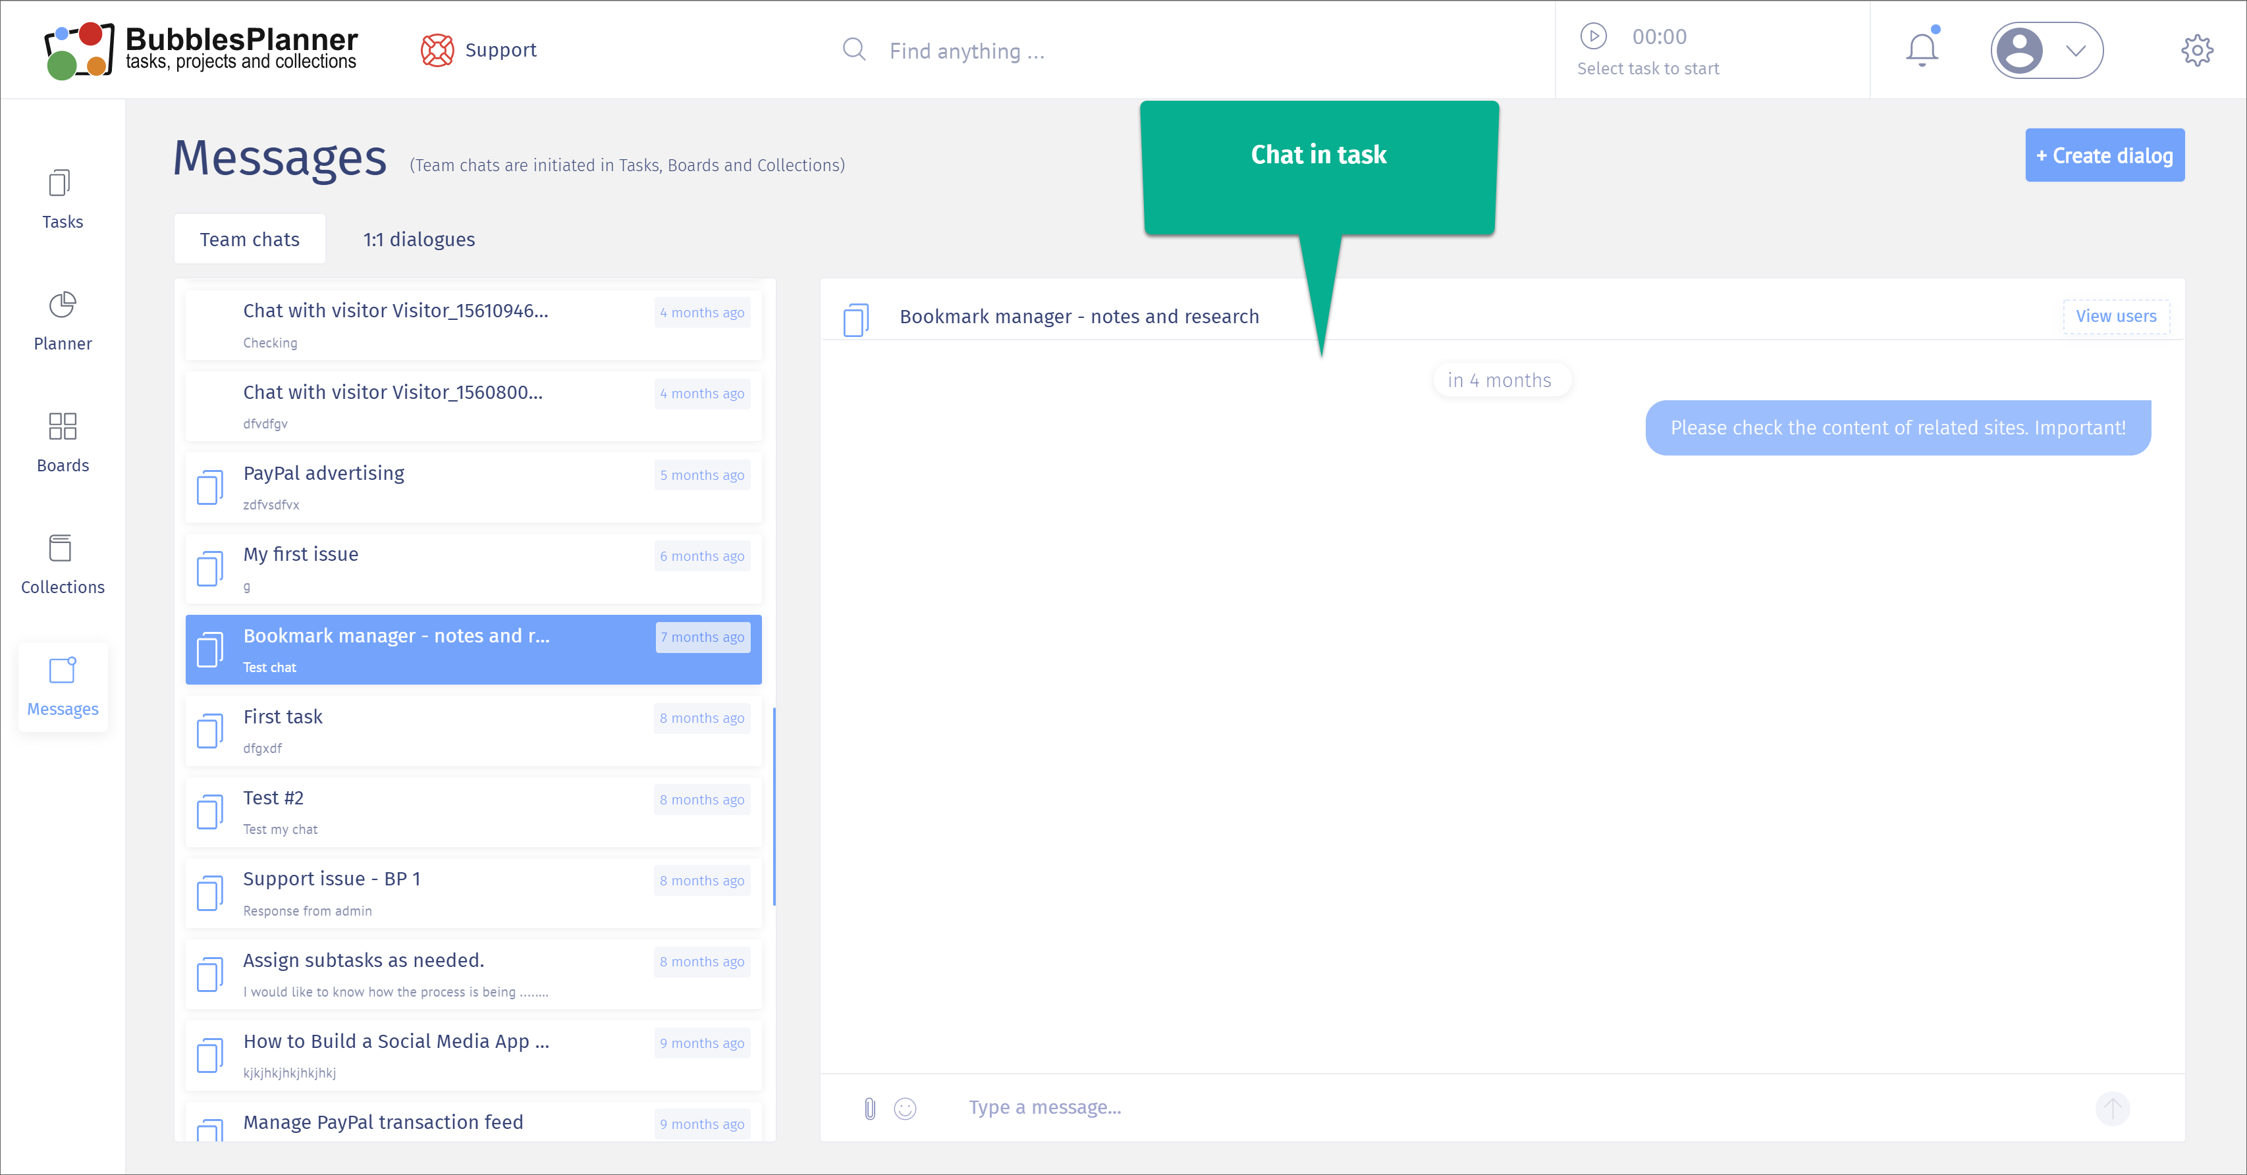Click the 'Please check the content' message bubble
Viewport: 2247px width, 1175px height.
pyautogui.click(x=1897, y=427)
